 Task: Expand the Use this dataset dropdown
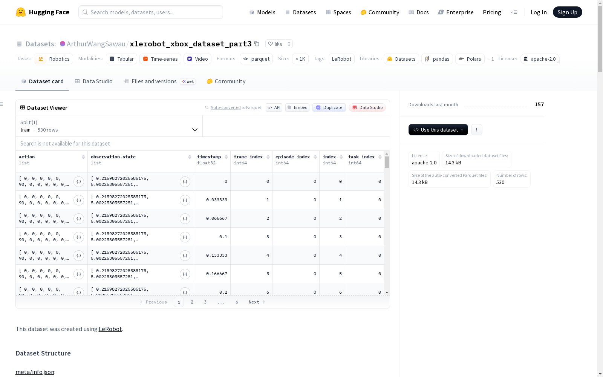click(438, 130)
